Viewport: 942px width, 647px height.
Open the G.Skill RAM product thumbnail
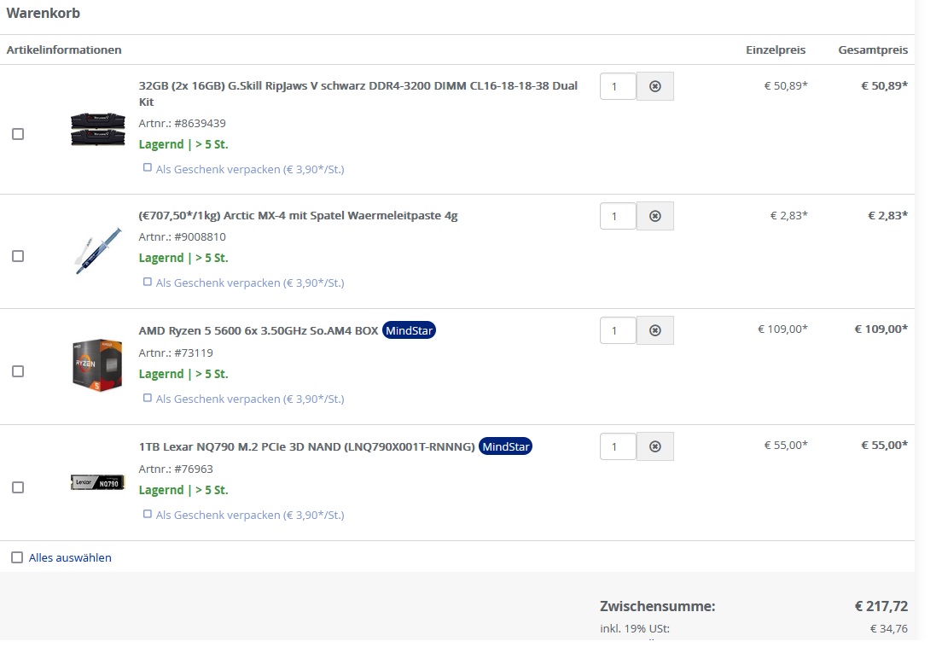coord(98,129)
